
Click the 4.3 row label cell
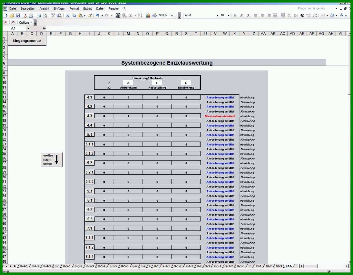click(x=89, y=116)
